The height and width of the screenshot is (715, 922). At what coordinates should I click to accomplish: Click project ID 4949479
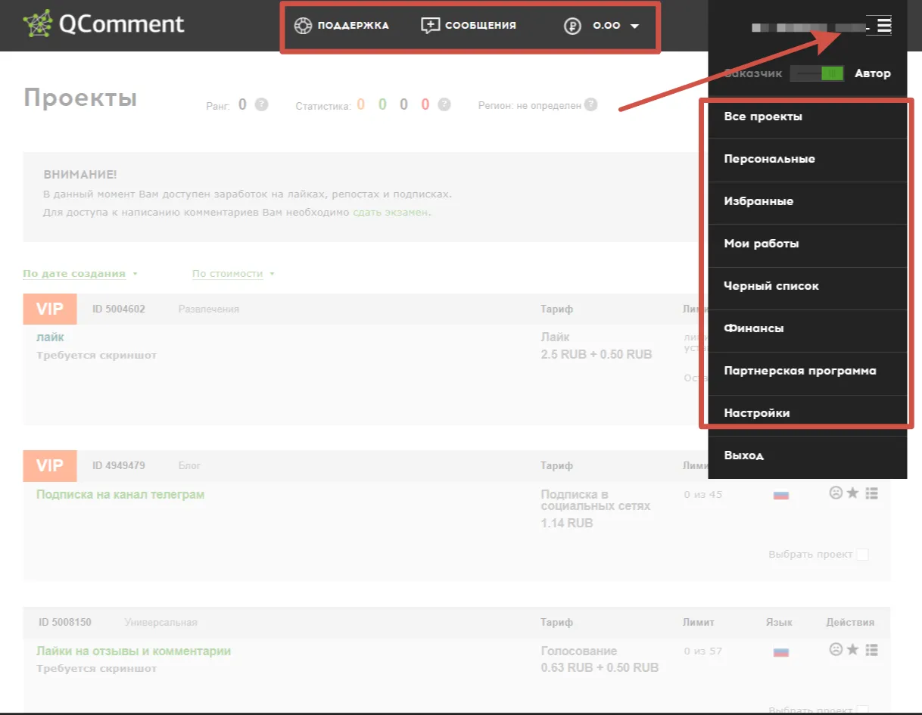point(119,465)
